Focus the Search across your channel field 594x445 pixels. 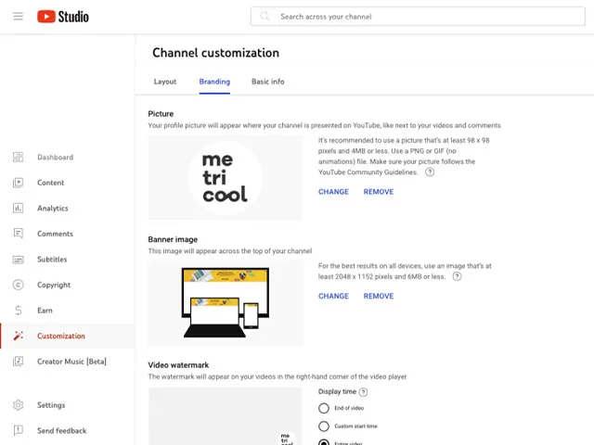coord(418,17)
